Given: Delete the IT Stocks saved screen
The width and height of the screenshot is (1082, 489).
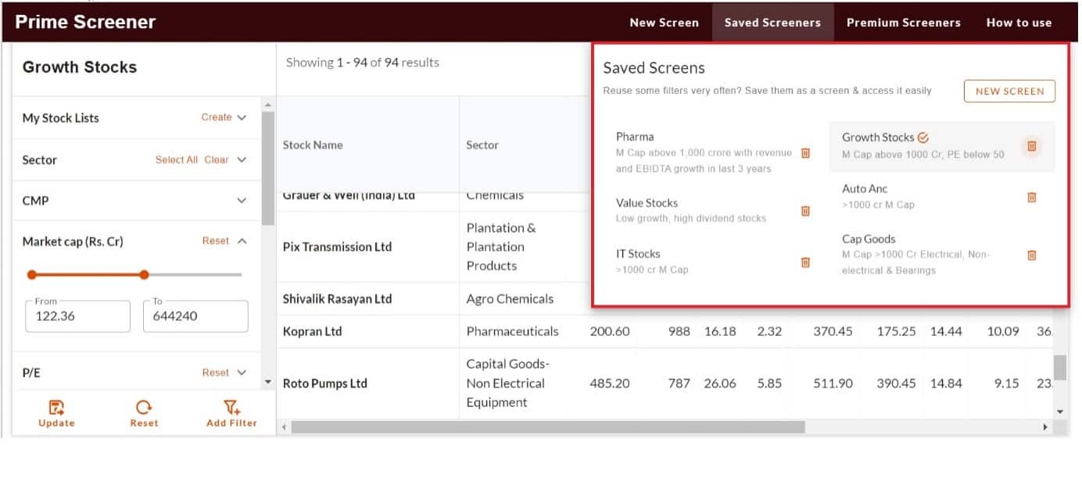Looking at the screenshot, I should click(805, 262).
